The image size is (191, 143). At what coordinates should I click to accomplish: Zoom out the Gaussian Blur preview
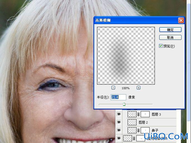(x=113, y=88)
